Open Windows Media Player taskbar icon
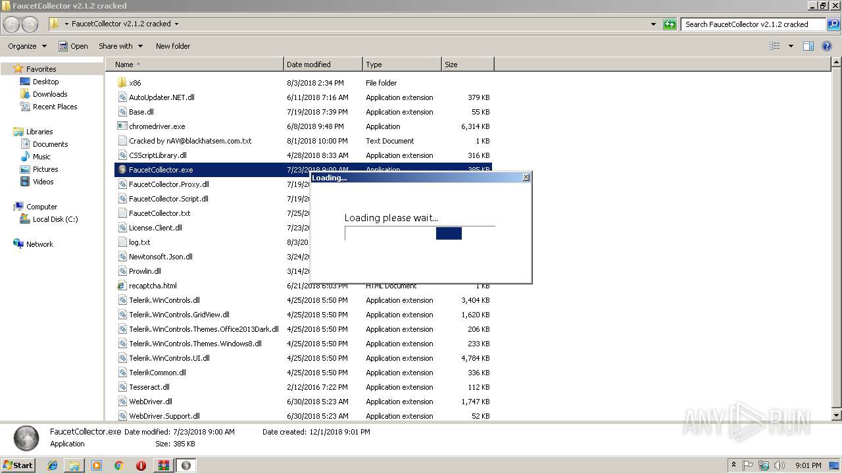842x474 pixels. [x=97, y=465]
